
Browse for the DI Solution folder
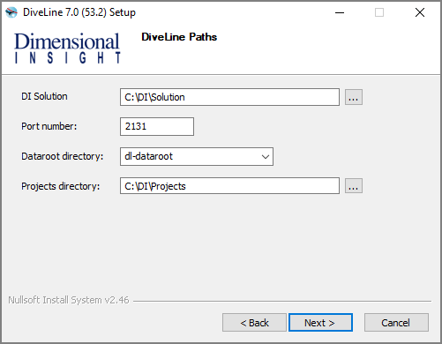coord(354,97)
